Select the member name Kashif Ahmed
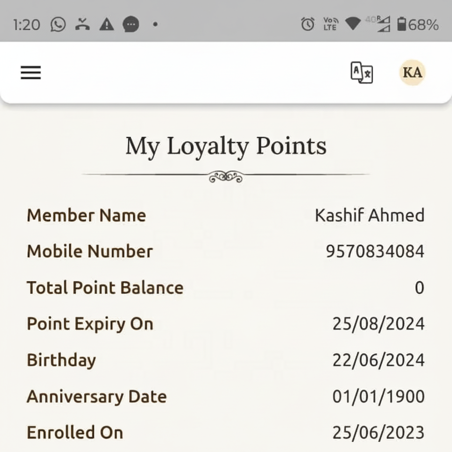 [x=370, y=216]
